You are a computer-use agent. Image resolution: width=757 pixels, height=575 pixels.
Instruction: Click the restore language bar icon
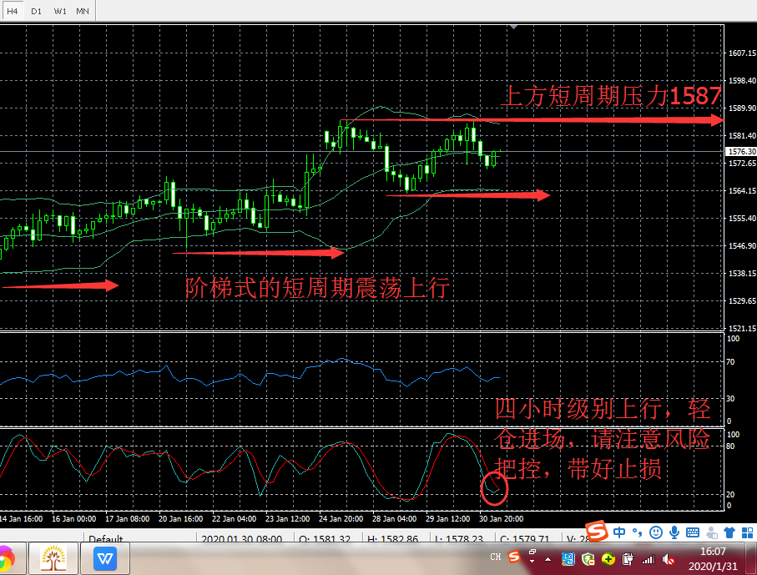tap(532, 552)
